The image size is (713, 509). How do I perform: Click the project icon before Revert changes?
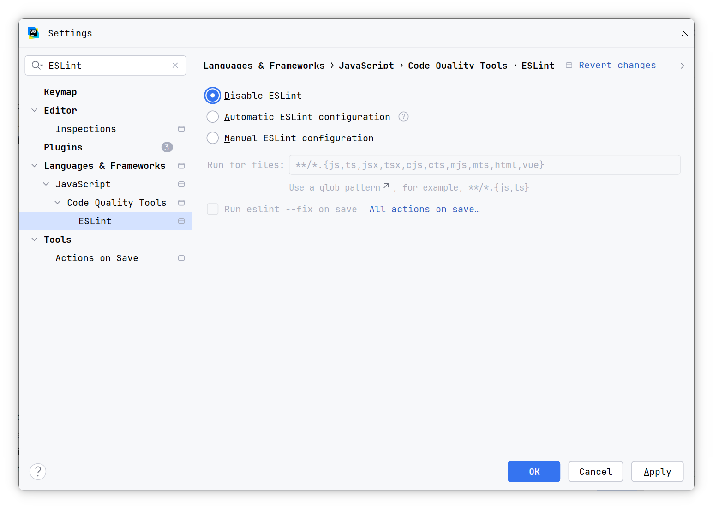pyautogui.click(x=569, y=66)
